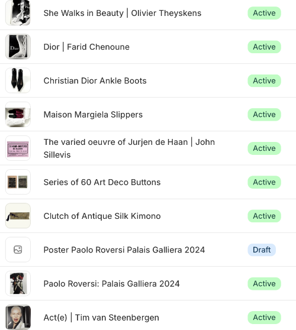Open the Poster Paolo Roversi draft product
This screenshot has width=296, height=330.
(124, 250)
